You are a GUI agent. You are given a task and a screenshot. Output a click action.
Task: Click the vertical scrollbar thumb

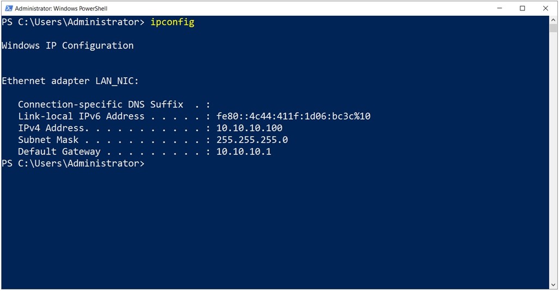[x=553, y=28]
